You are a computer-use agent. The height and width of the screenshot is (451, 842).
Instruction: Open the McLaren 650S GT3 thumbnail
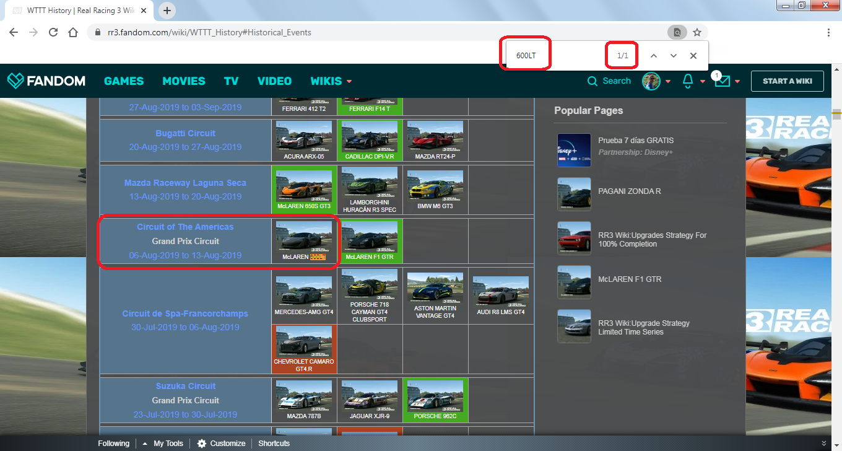click(x=304, y=186)
